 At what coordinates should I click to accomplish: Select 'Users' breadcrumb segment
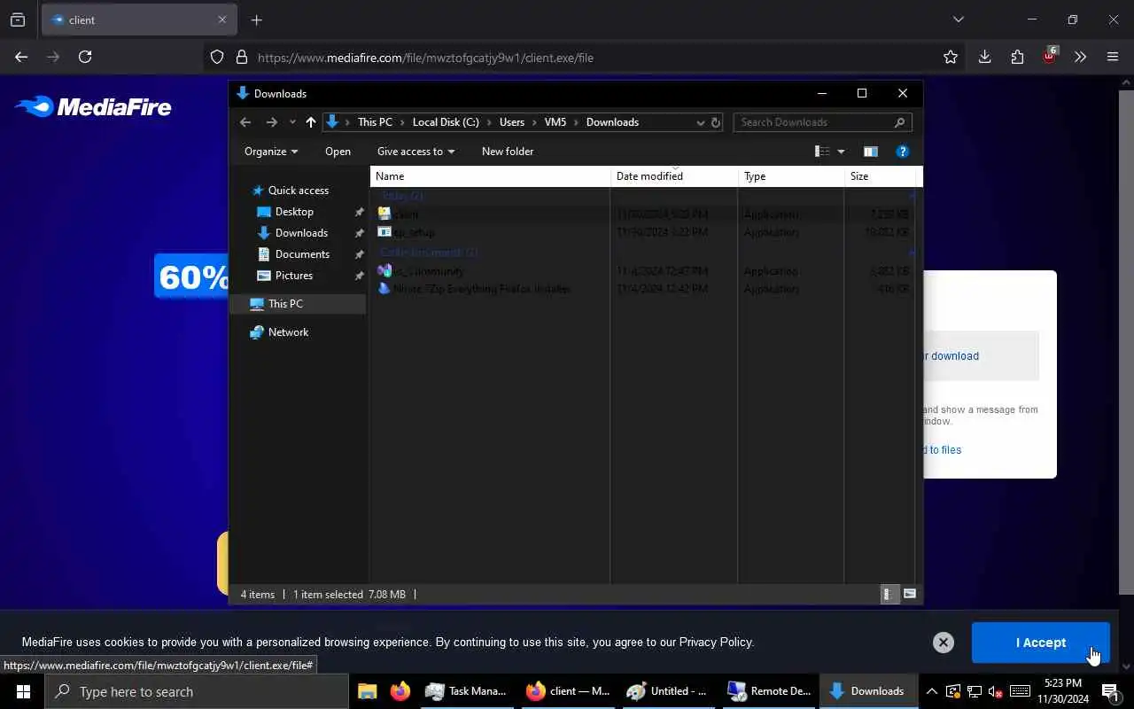click(512, 122)
